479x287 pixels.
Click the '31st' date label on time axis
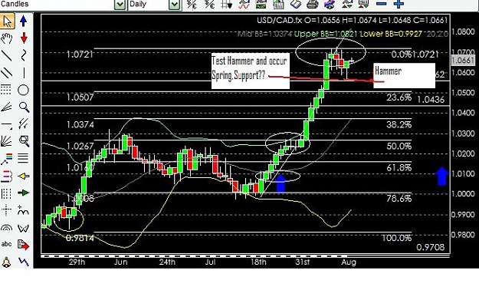(x=303, y=262)
